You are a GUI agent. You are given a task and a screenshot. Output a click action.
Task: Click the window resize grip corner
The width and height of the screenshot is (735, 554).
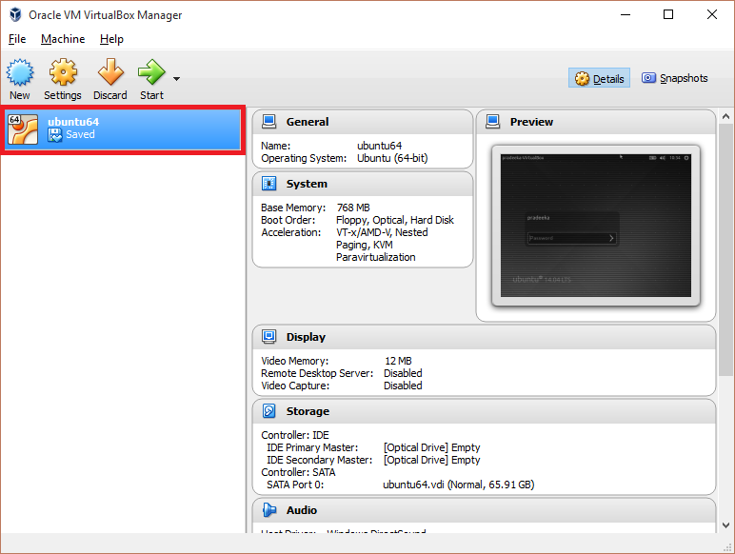coord(728,547)
